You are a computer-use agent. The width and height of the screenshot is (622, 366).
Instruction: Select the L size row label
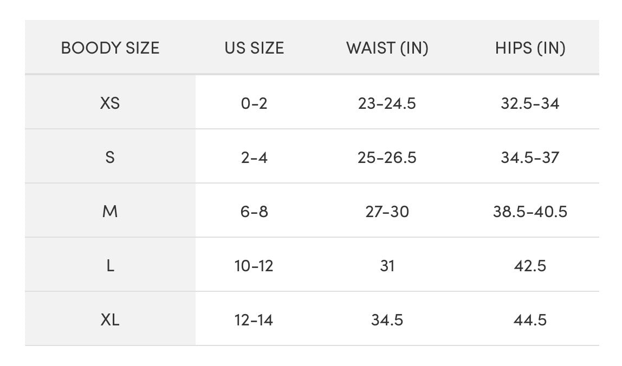point(110,266)
